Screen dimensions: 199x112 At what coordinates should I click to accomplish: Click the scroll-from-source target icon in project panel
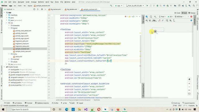[x=34, y=9]
